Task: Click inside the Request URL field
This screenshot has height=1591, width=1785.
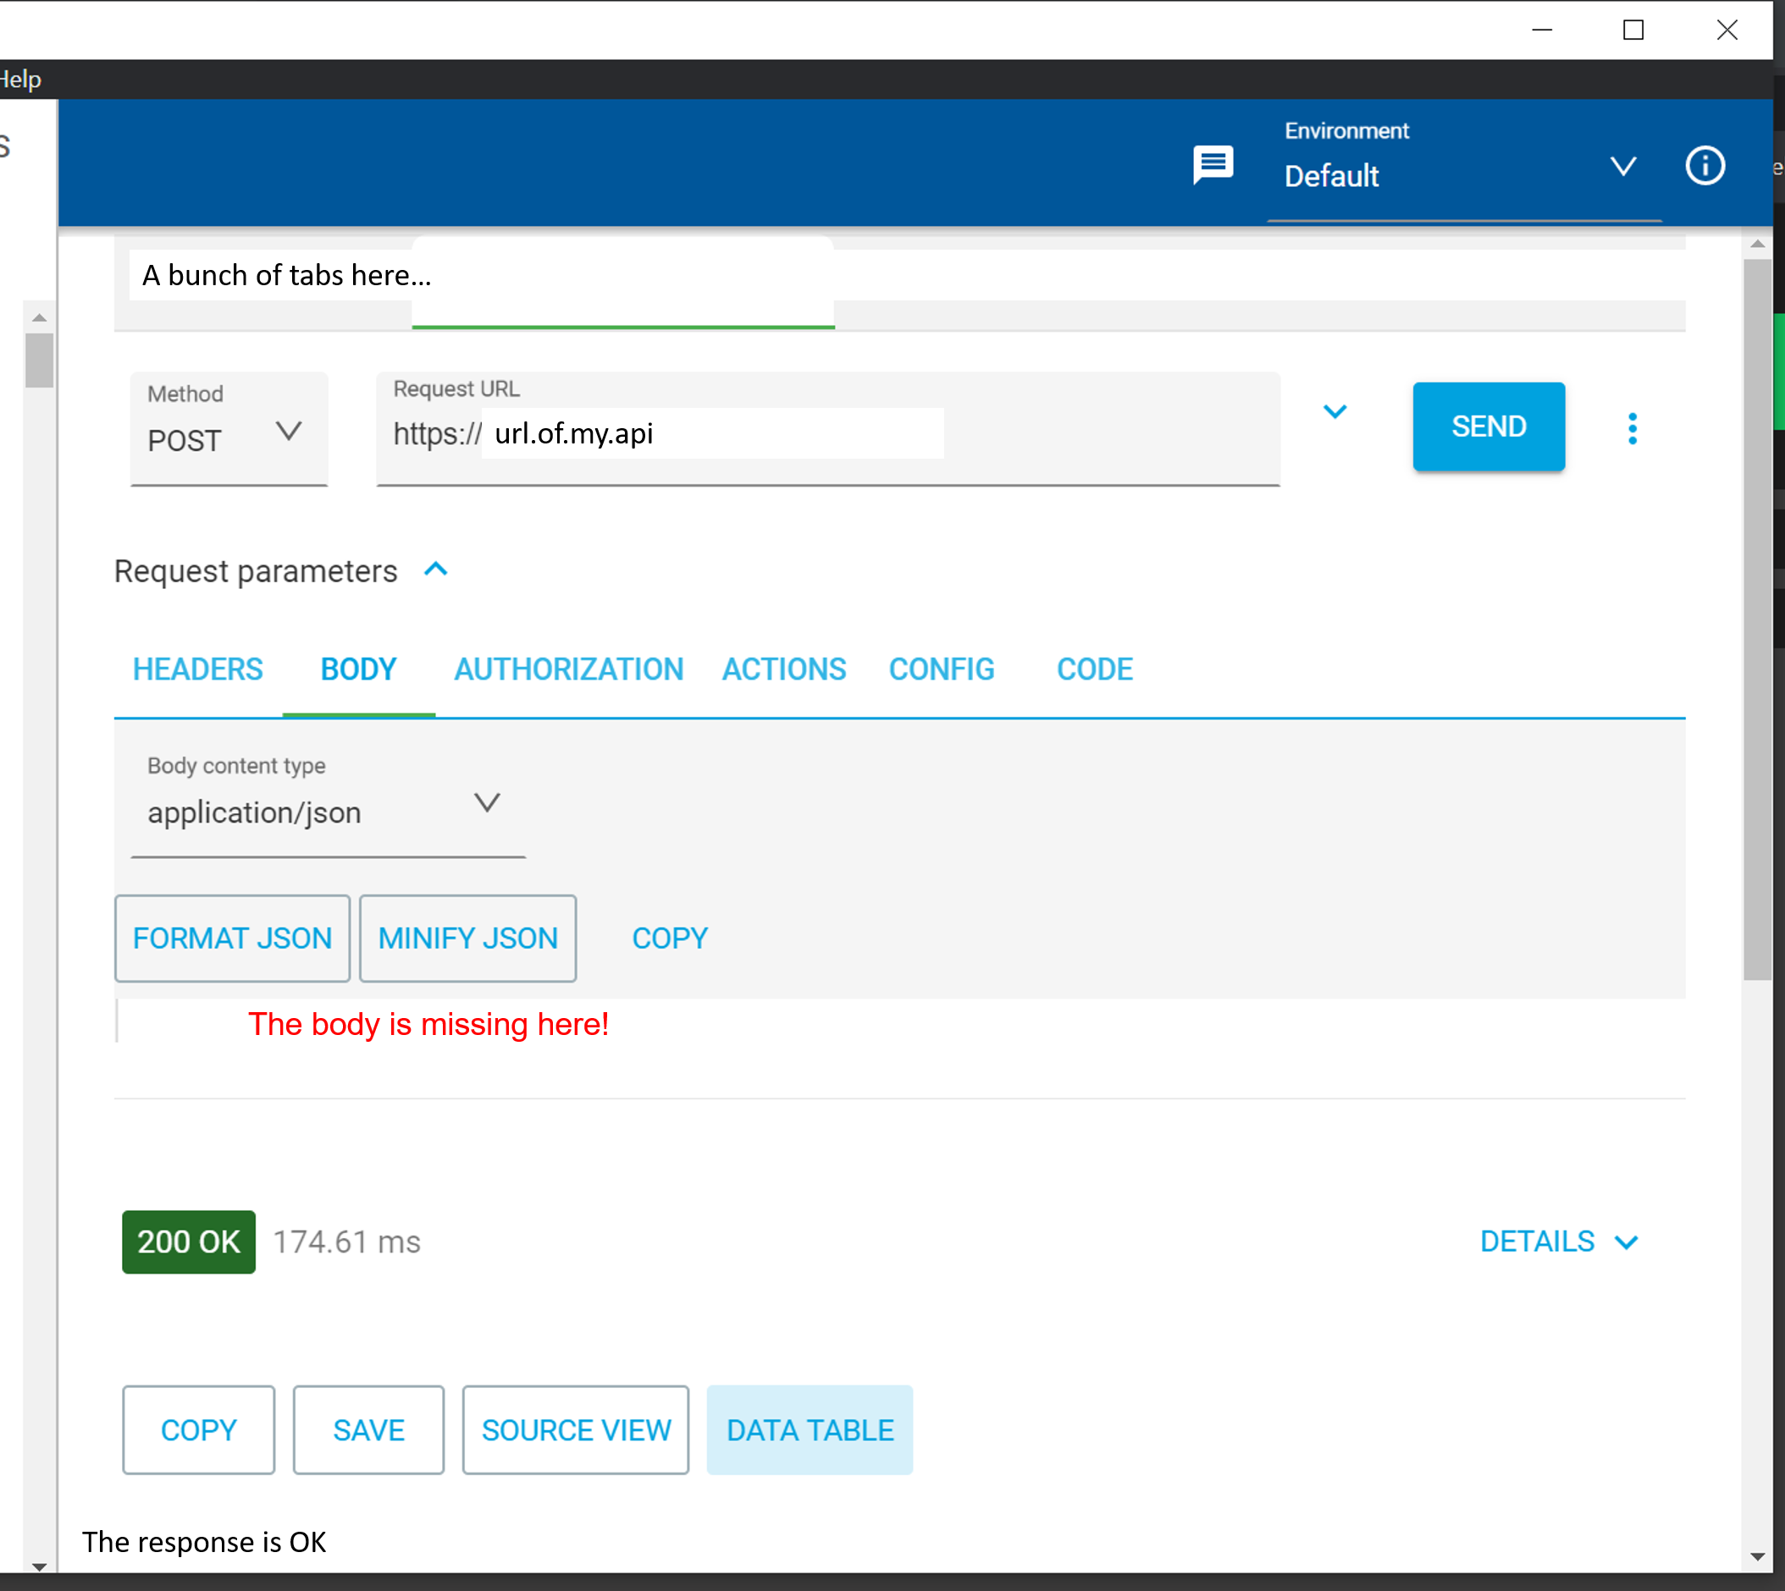Action: coord(712,432)
